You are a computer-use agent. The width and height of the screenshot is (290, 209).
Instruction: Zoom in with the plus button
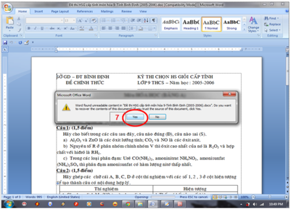(x=287, y=197)
